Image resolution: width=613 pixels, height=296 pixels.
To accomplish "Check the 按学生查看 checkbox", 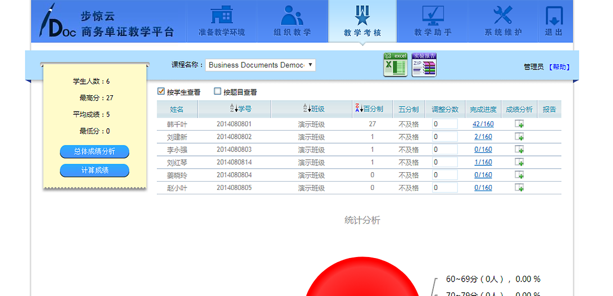I will pyautogui.click(x=160, y=91).
